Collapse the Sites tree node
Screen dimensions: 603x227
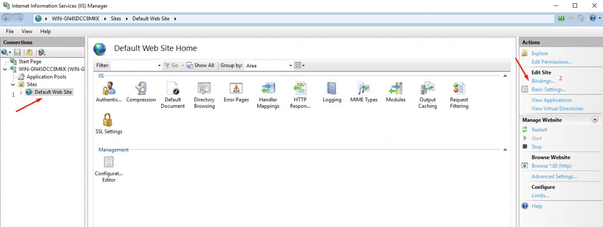[x=13, y=84]
